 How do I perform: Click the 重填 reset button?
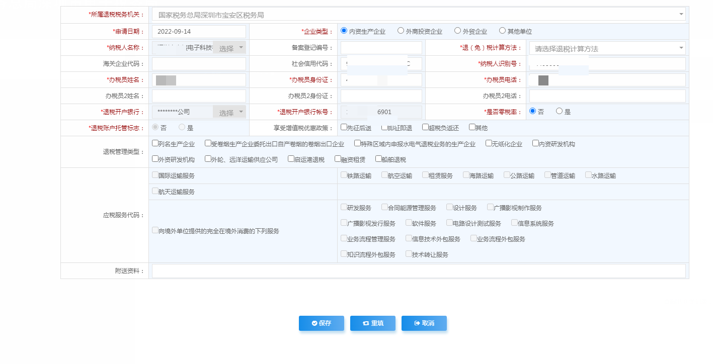(x=373, y=323)
